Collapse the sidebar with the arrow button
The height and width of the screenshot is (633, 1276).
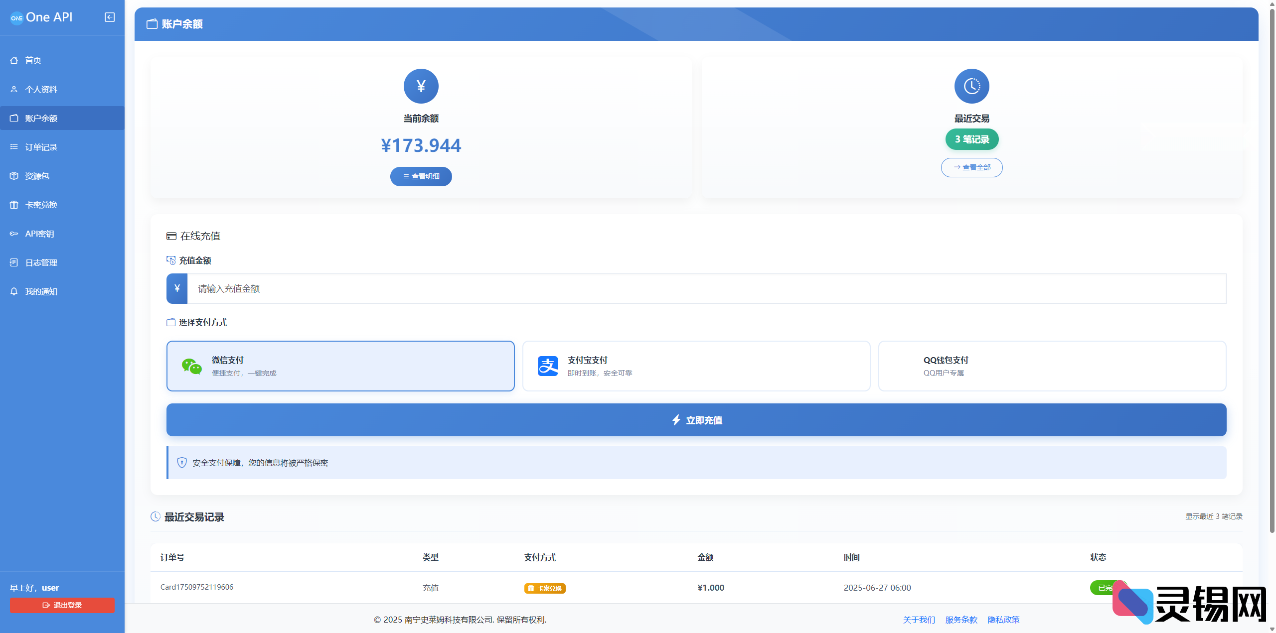click(109, 17)
